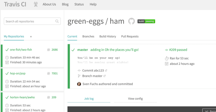Open the Pull Requests tab
216x112 pixels.
click(130, 36)
